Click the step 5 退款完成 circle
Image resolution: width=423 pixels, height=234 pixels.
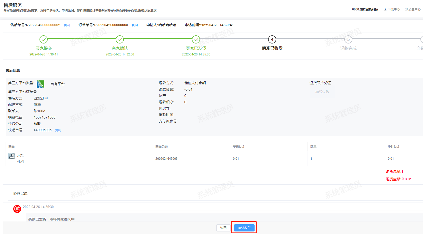tap(348, 39)
